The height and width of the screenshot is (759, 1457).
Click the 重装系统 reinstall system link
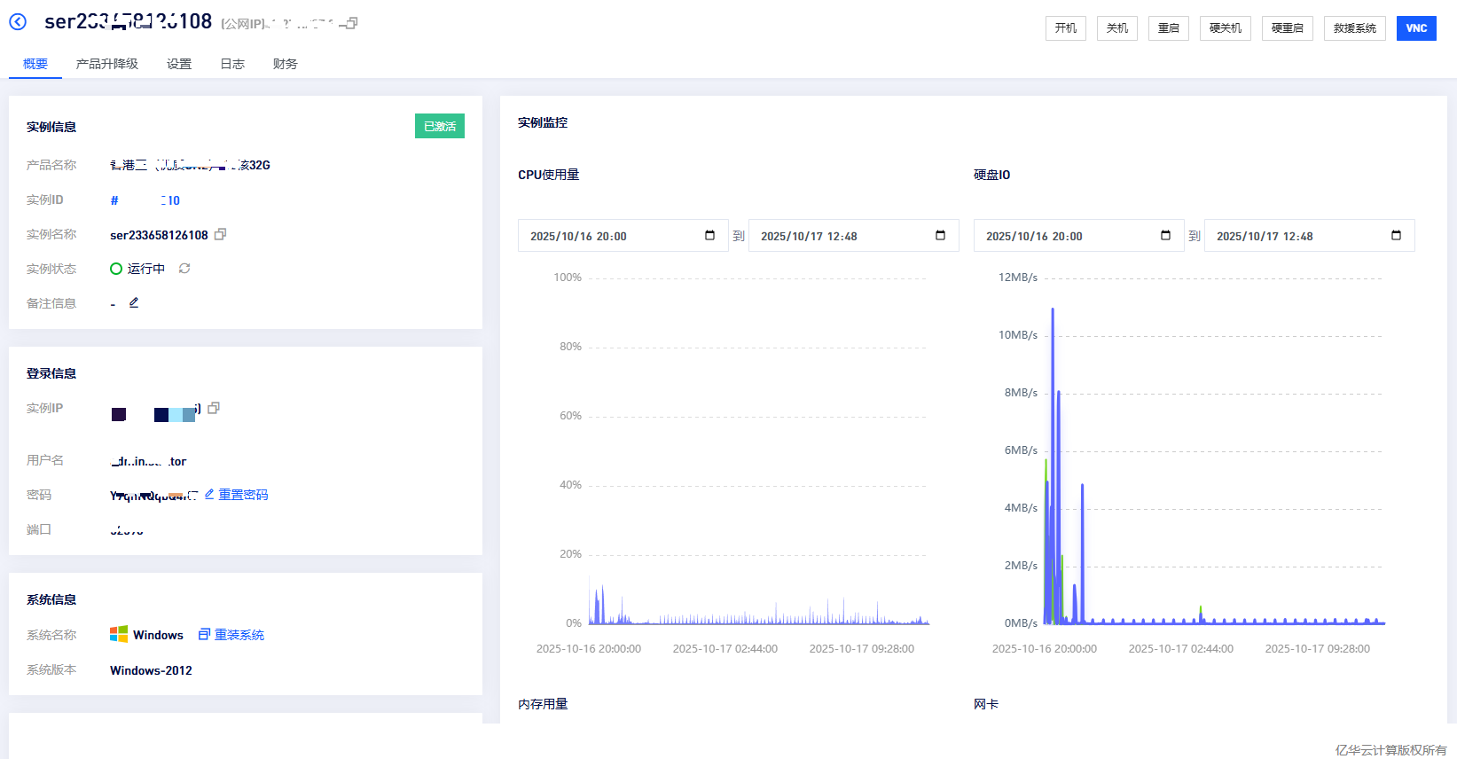coord(239,635)
